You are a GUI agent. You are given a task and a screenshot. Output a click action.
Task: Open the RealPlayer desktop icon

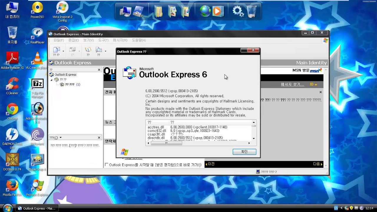(x=37, y=36)
